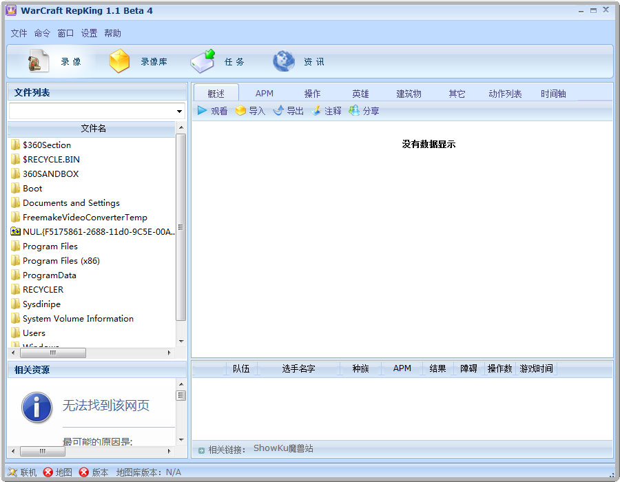
Task: Click the 观看 play icon
Action: click(x=202, y=111)
